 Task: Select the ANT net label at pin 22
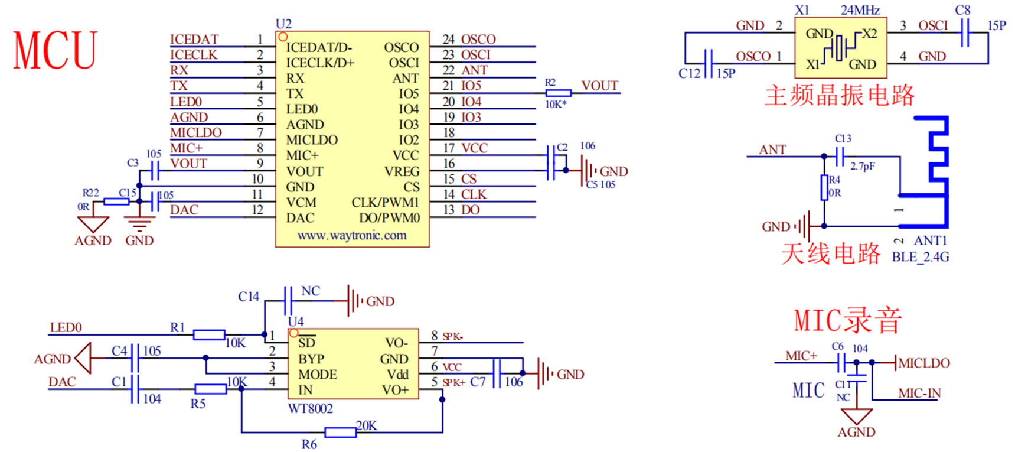coord(474,70)
